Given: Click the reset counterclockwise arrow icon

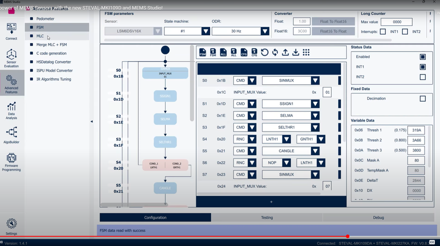Looking at the screenshot, I should 265,52.
